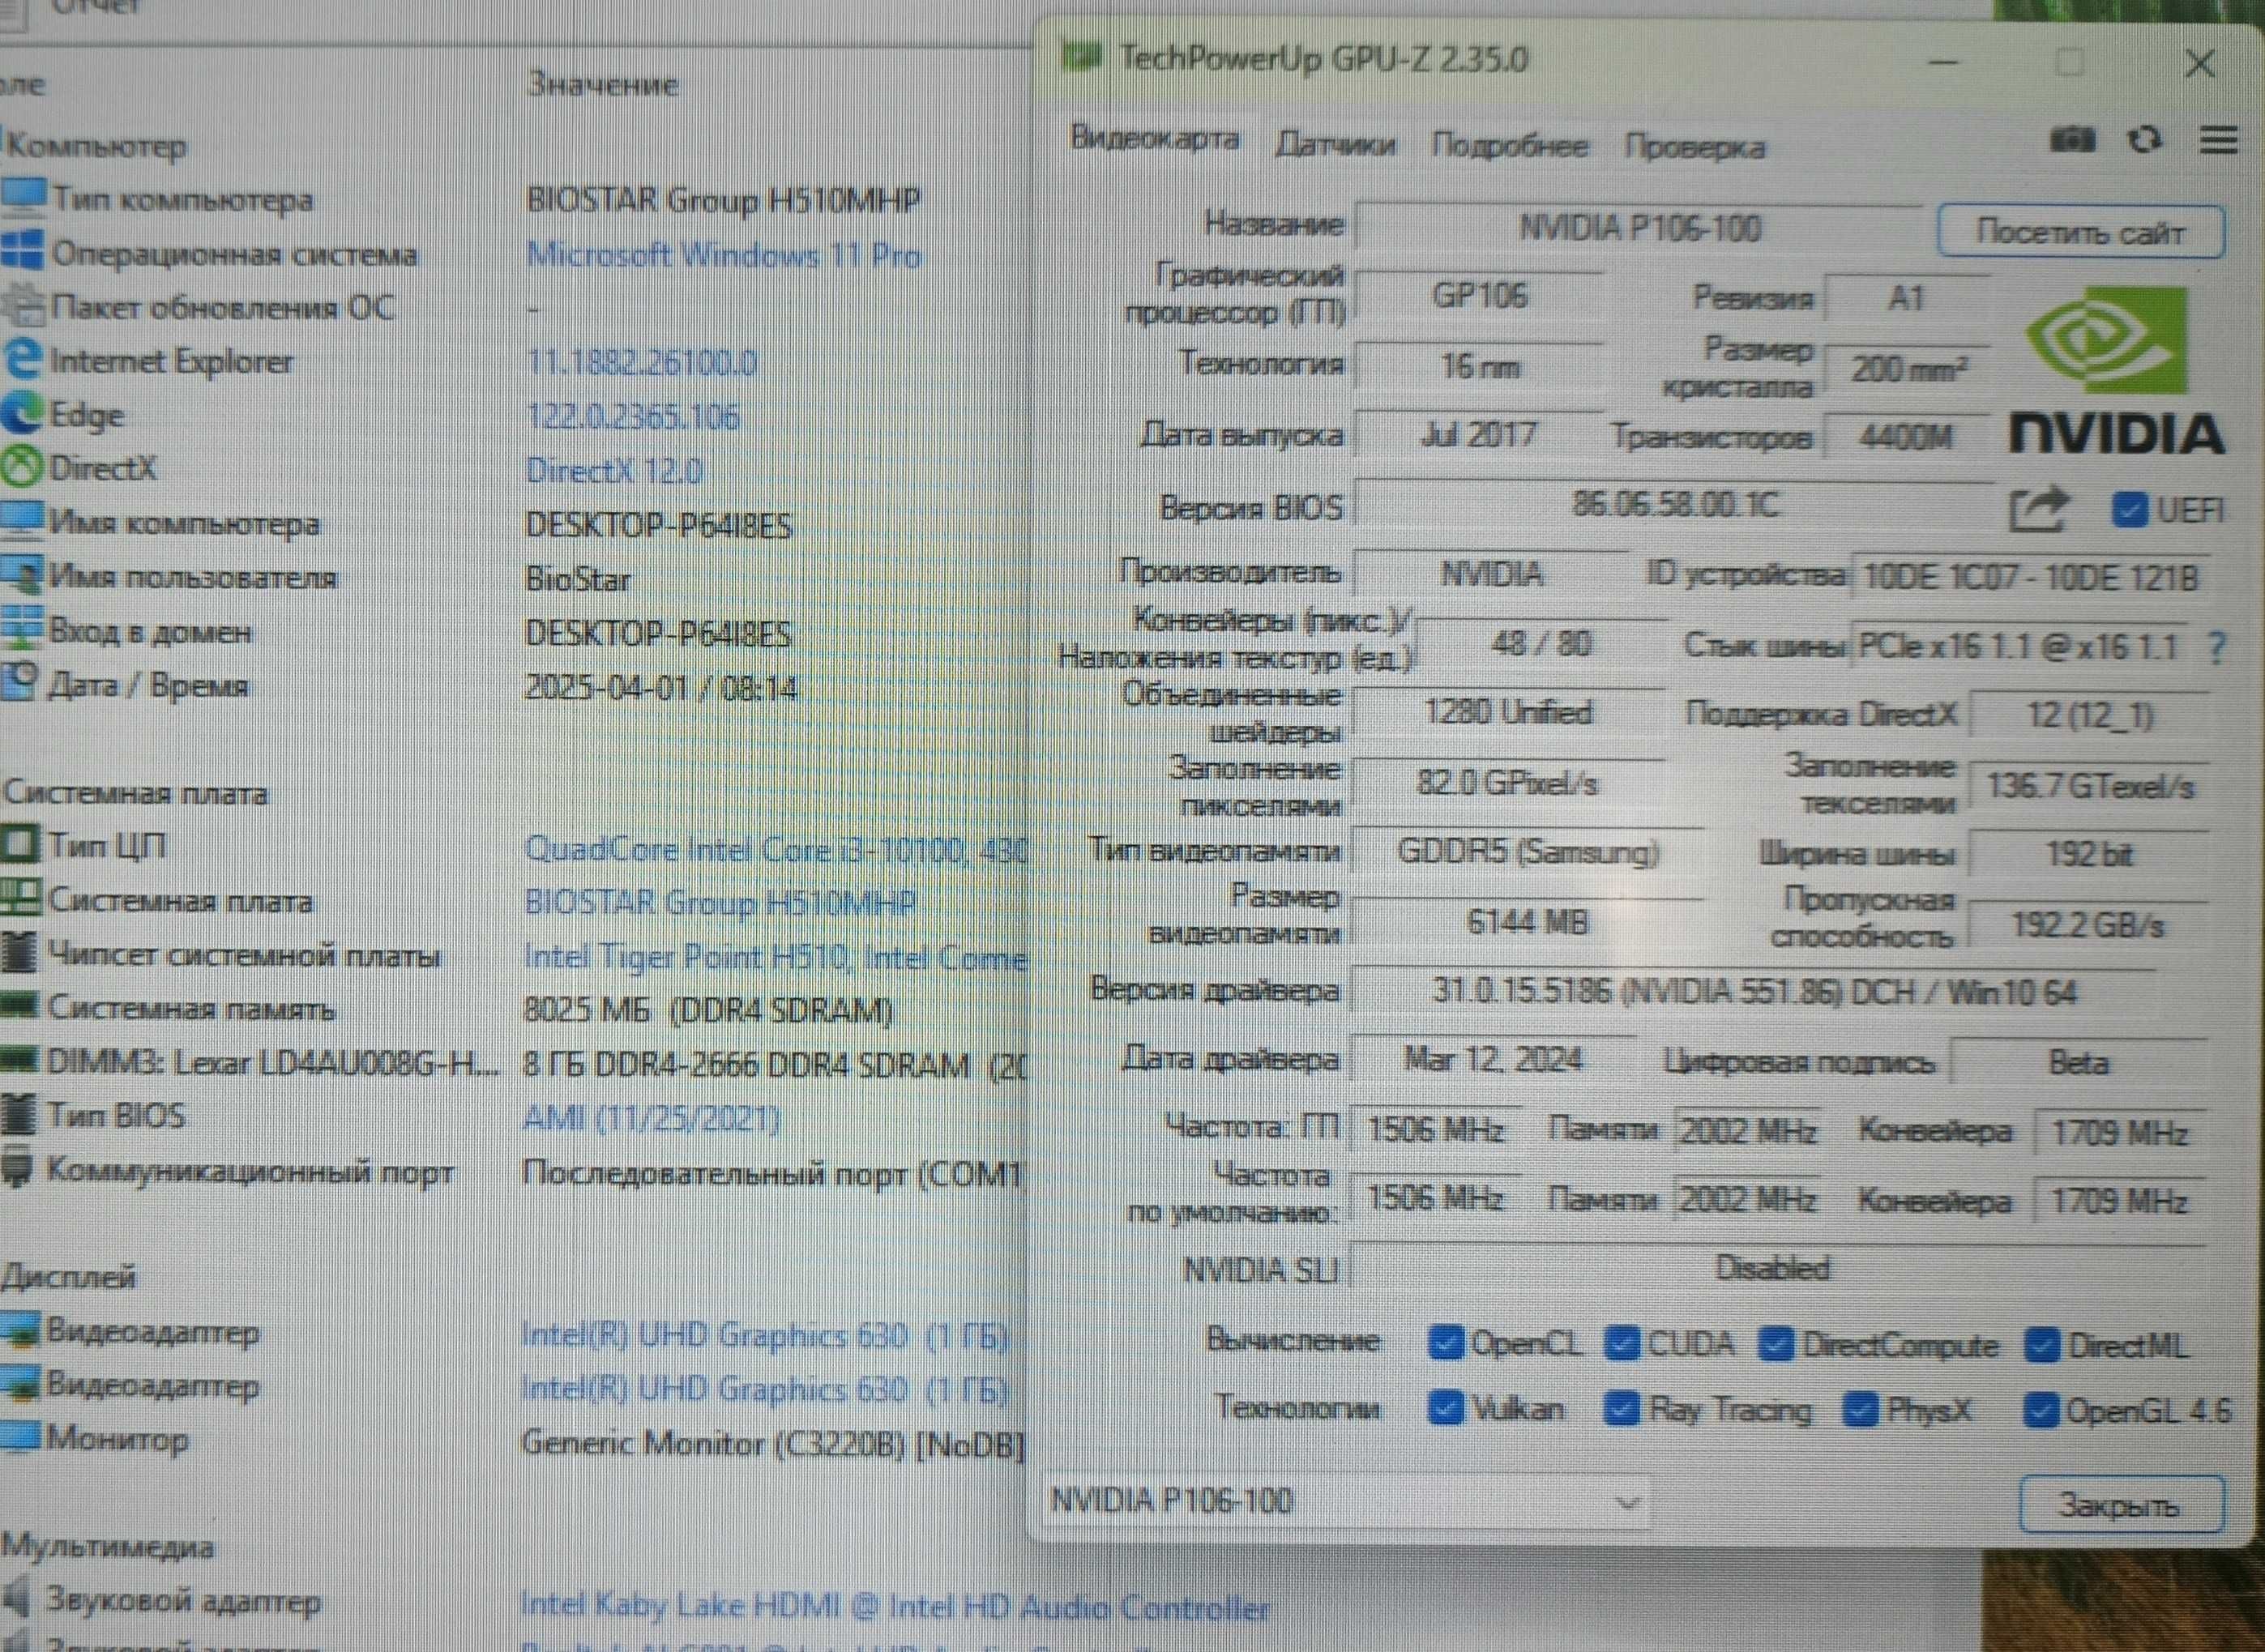Select the Операционная система Windows icon
The width and height of the screenshot is (2265, 1652).
tap(22, 250)
